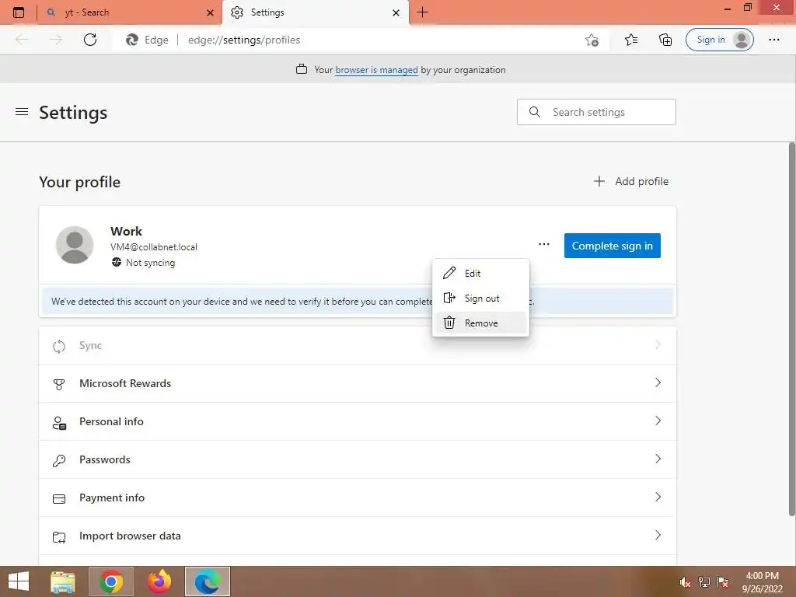The image size is (796, 597).
Task: Click the magnifier icon in Search settings
Action: [x=535, y=112]
